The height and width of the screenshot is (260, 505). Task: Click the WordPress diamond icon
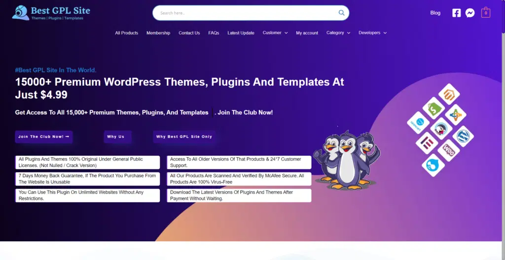[463, 136]
